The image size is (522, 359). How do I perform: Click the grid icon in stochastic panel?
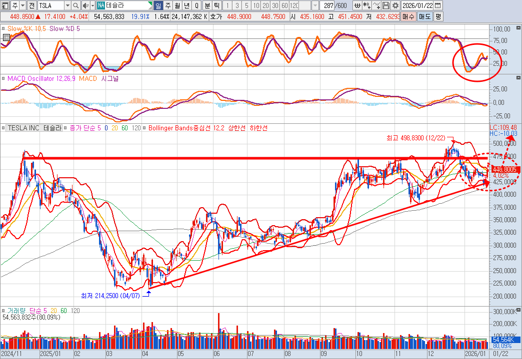click(x=5, y=37)
